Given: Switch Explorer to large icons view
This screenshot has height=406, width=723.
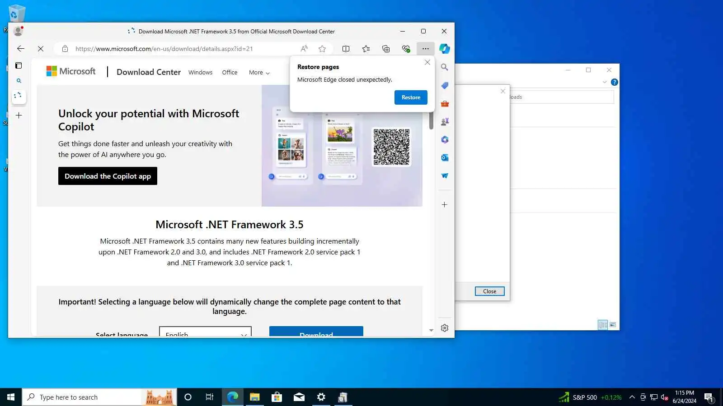Looking at the screenshot, I should click(x=613, y=325).
